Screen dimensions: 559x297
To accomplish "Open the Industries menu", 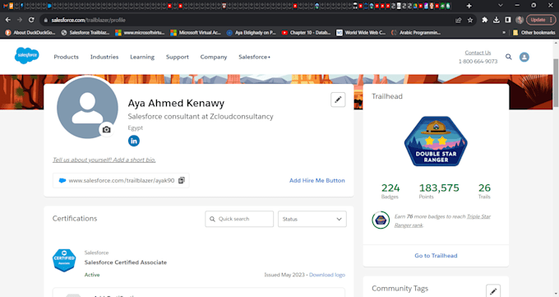I will tap(104, 57).
